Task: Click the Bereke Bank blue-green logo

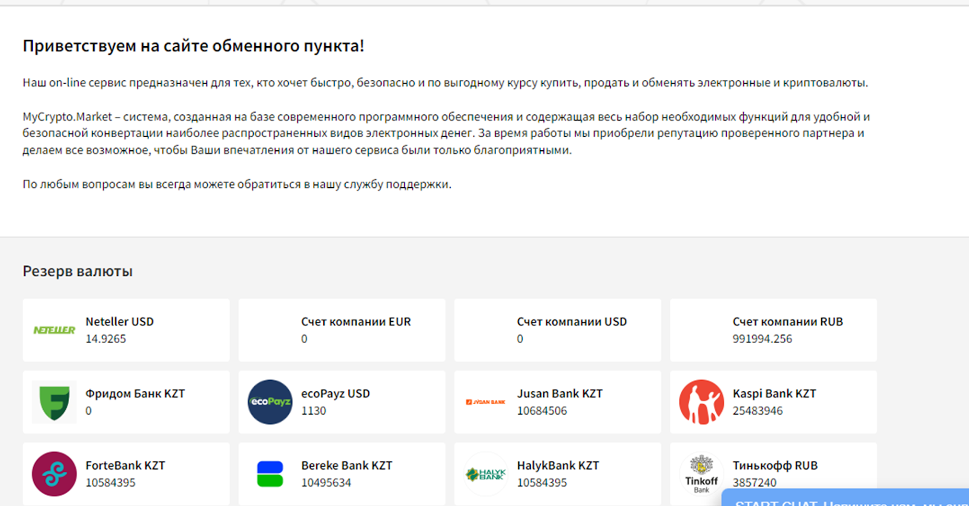Action: 270,474
